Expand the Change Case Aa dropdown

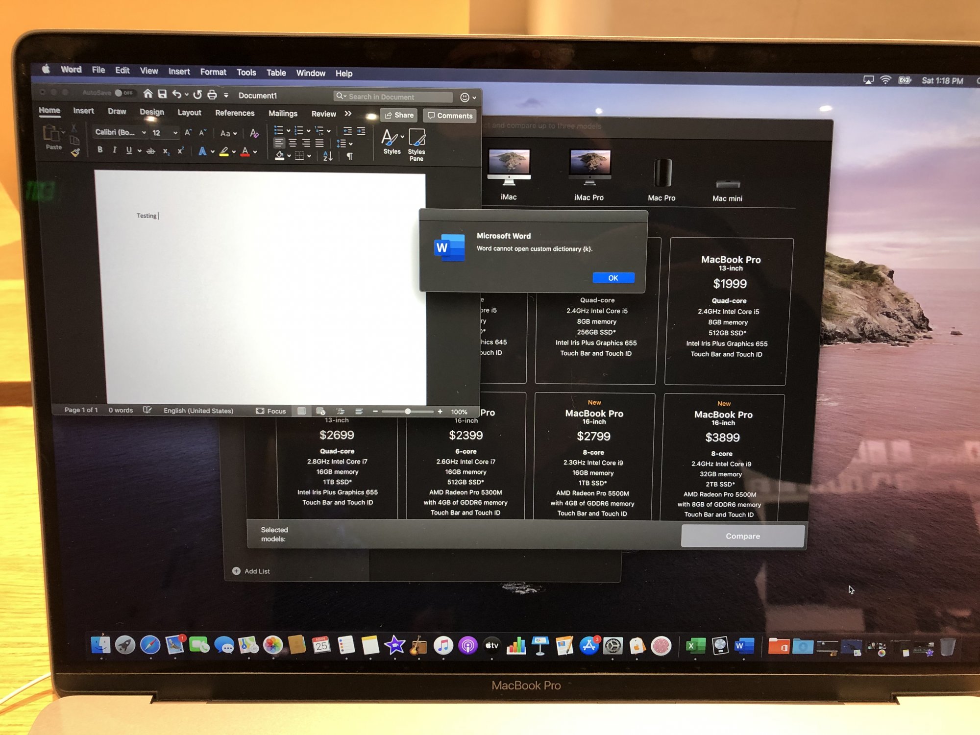[228, 133]
